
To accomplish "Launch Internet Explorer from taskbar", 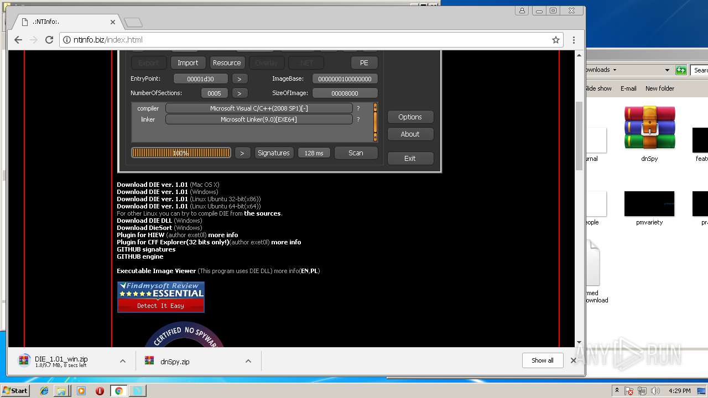I will pos(44,391).
